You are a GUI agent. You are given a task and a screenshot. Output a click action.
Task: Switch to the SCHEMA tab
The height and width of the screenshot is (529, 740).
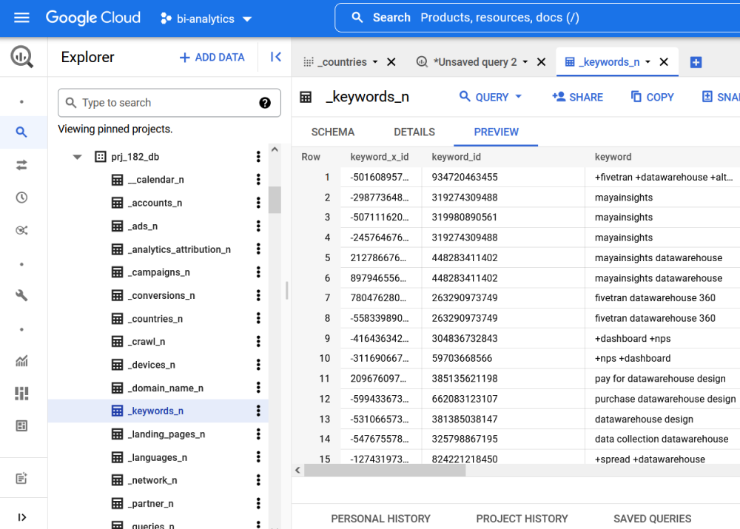pos(333,132)
